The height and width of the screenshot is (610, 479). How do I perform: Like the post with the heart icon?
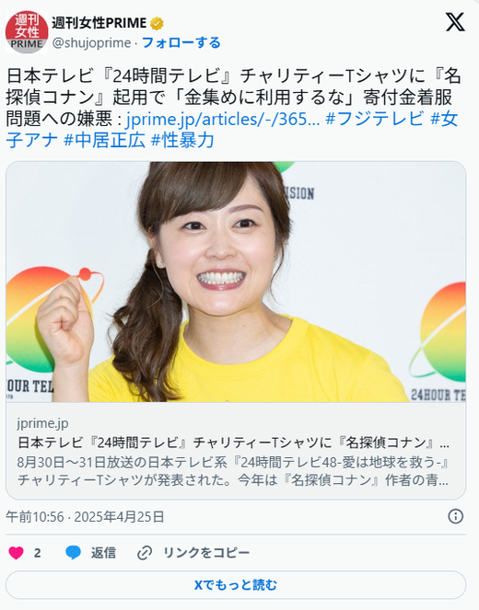tap(16, 552)
